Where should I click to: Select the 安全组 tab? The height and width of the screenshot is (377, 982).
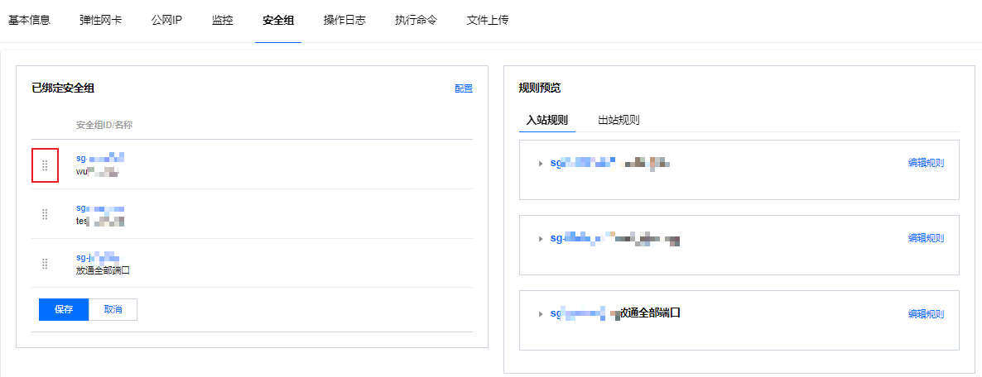tap(278, 20)
